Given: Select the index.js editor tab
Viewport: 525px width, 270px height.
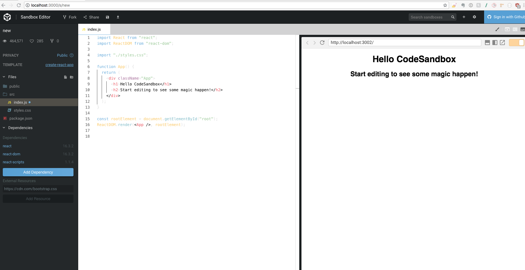Looking at the screenshot, I should click(94, 29).
